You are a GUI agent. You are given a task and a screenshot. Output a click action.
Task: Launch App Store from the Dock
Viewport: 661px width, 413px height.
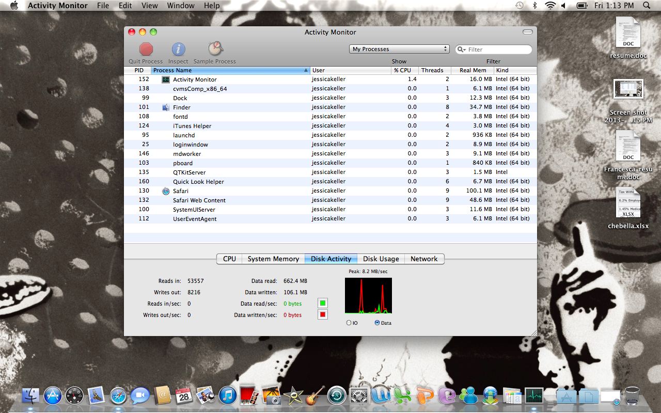pos(53,396)
